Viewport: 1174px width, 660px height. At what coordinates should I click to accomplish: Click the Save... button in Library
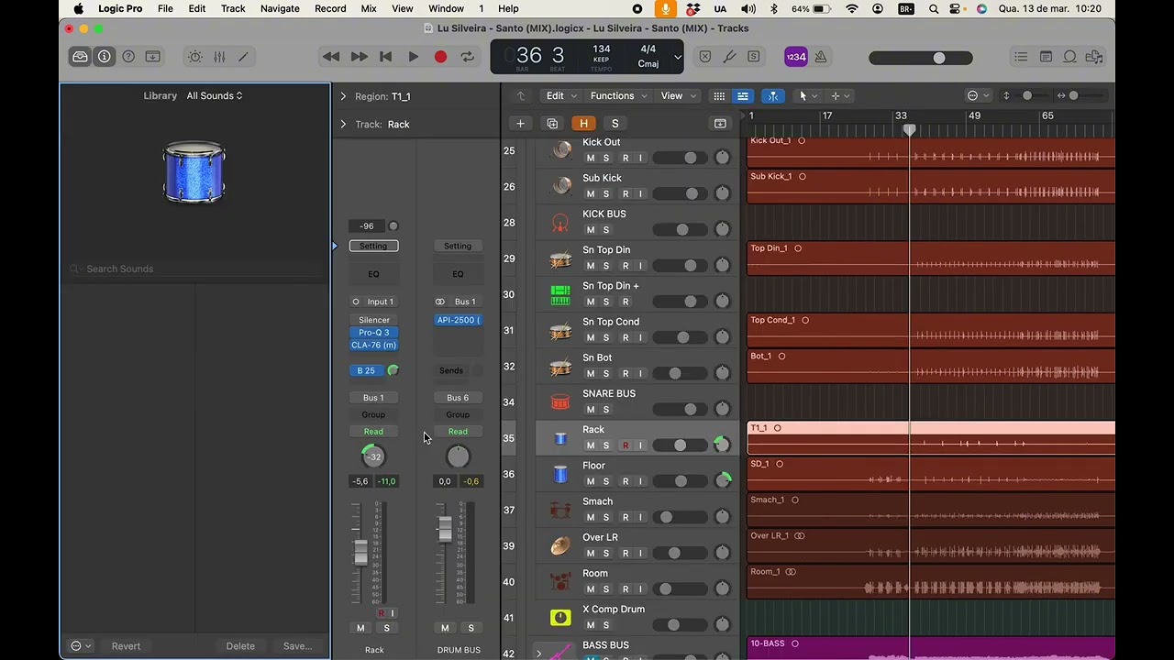point(297,646)
